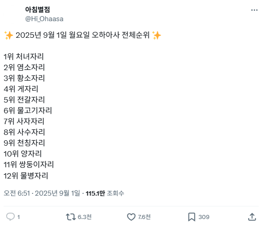Open the 115.1만 조회수 view count

click(105, 193)
